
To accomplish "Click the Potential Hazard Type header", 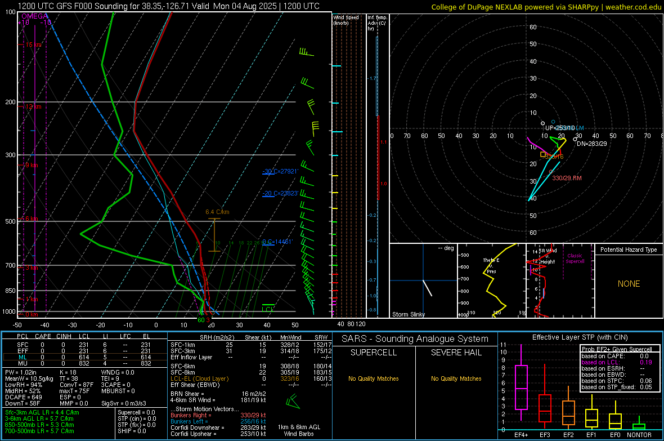I will point(629,250).
